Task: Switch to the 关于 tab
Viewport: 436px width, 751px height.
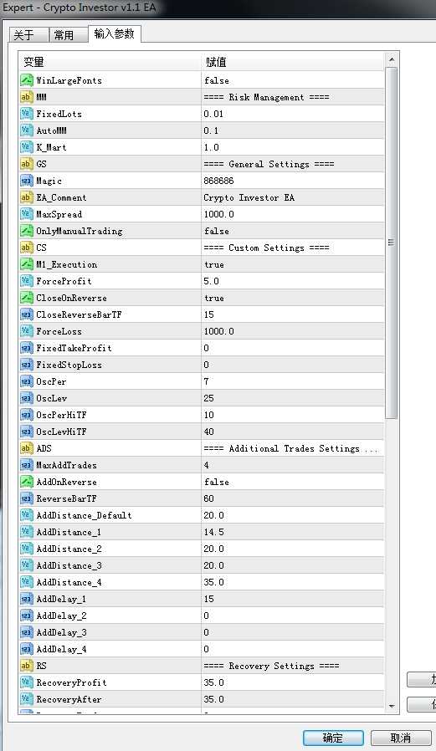Action: pyautogui.click(x=28, y=35)
